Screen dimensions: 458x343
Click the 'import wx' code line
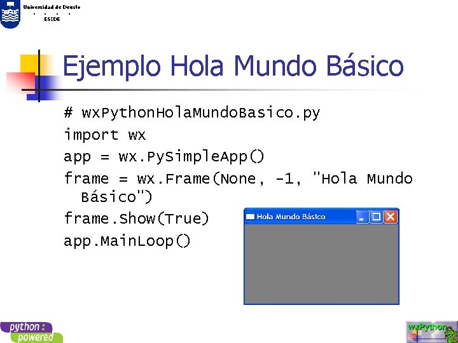(x=104, y=135)
